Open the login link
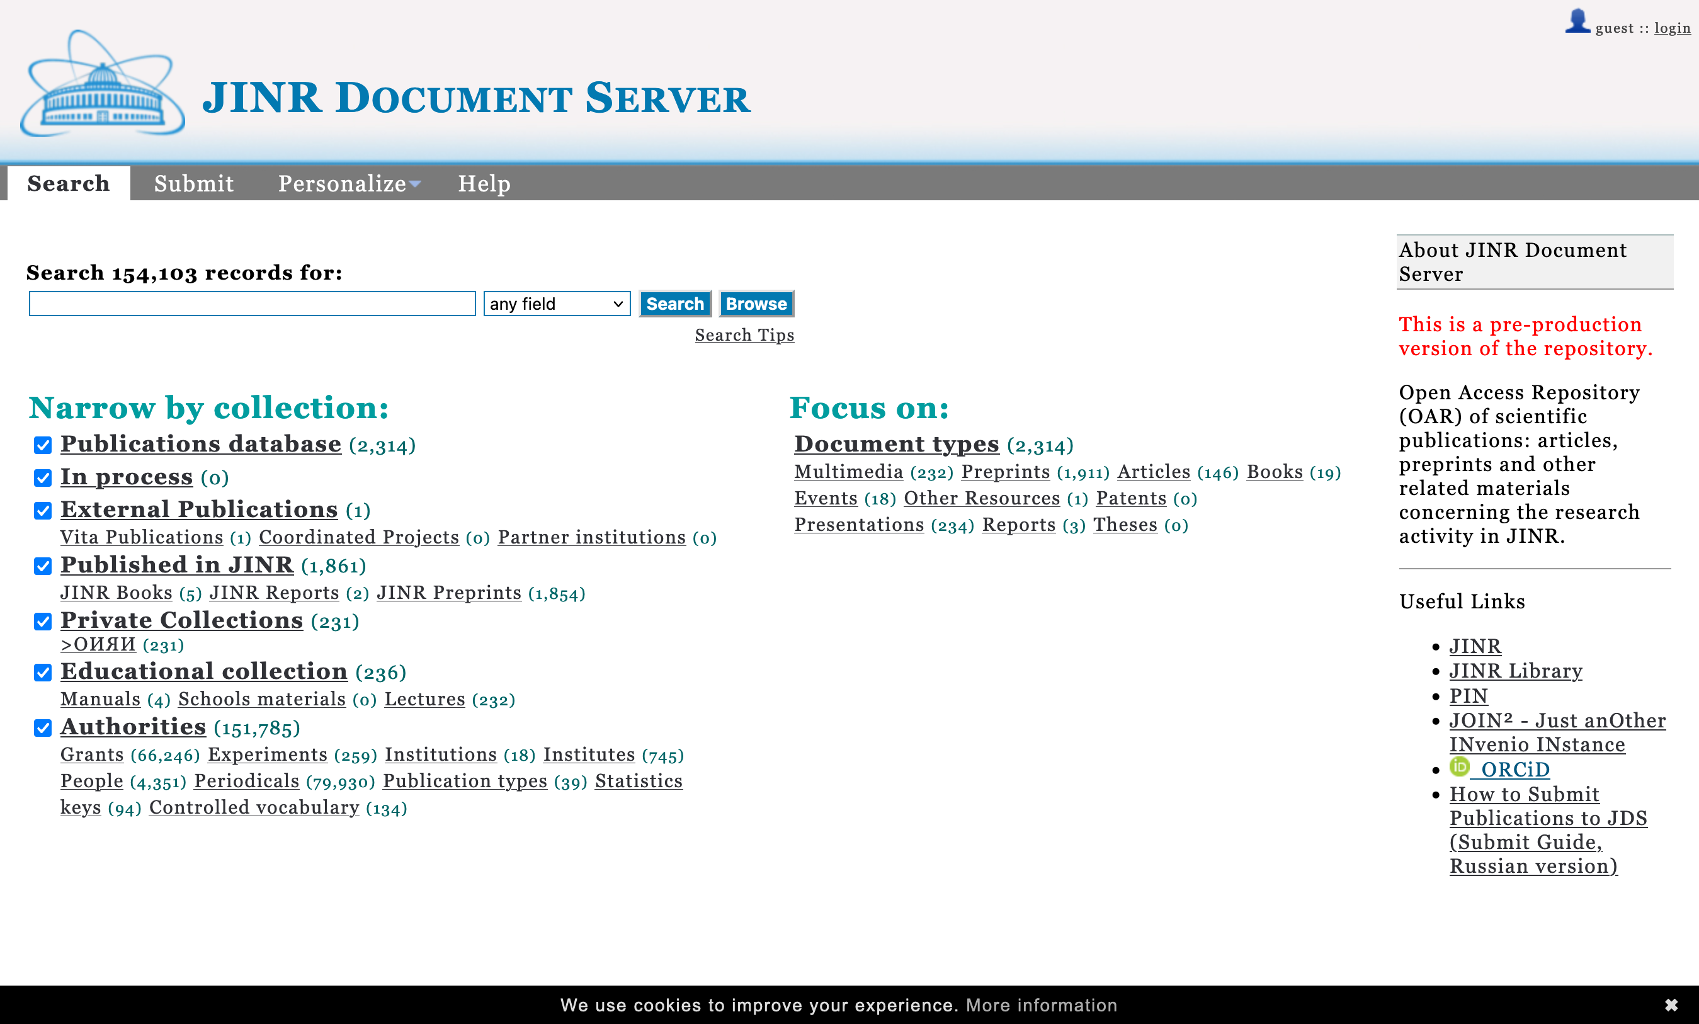Screen dimensions: 1699x1024 point(1672,28)
